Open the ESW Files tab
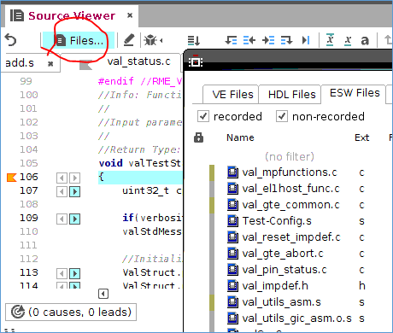The width and height of the screenshot is (393, 333). [x=355, y=93]
